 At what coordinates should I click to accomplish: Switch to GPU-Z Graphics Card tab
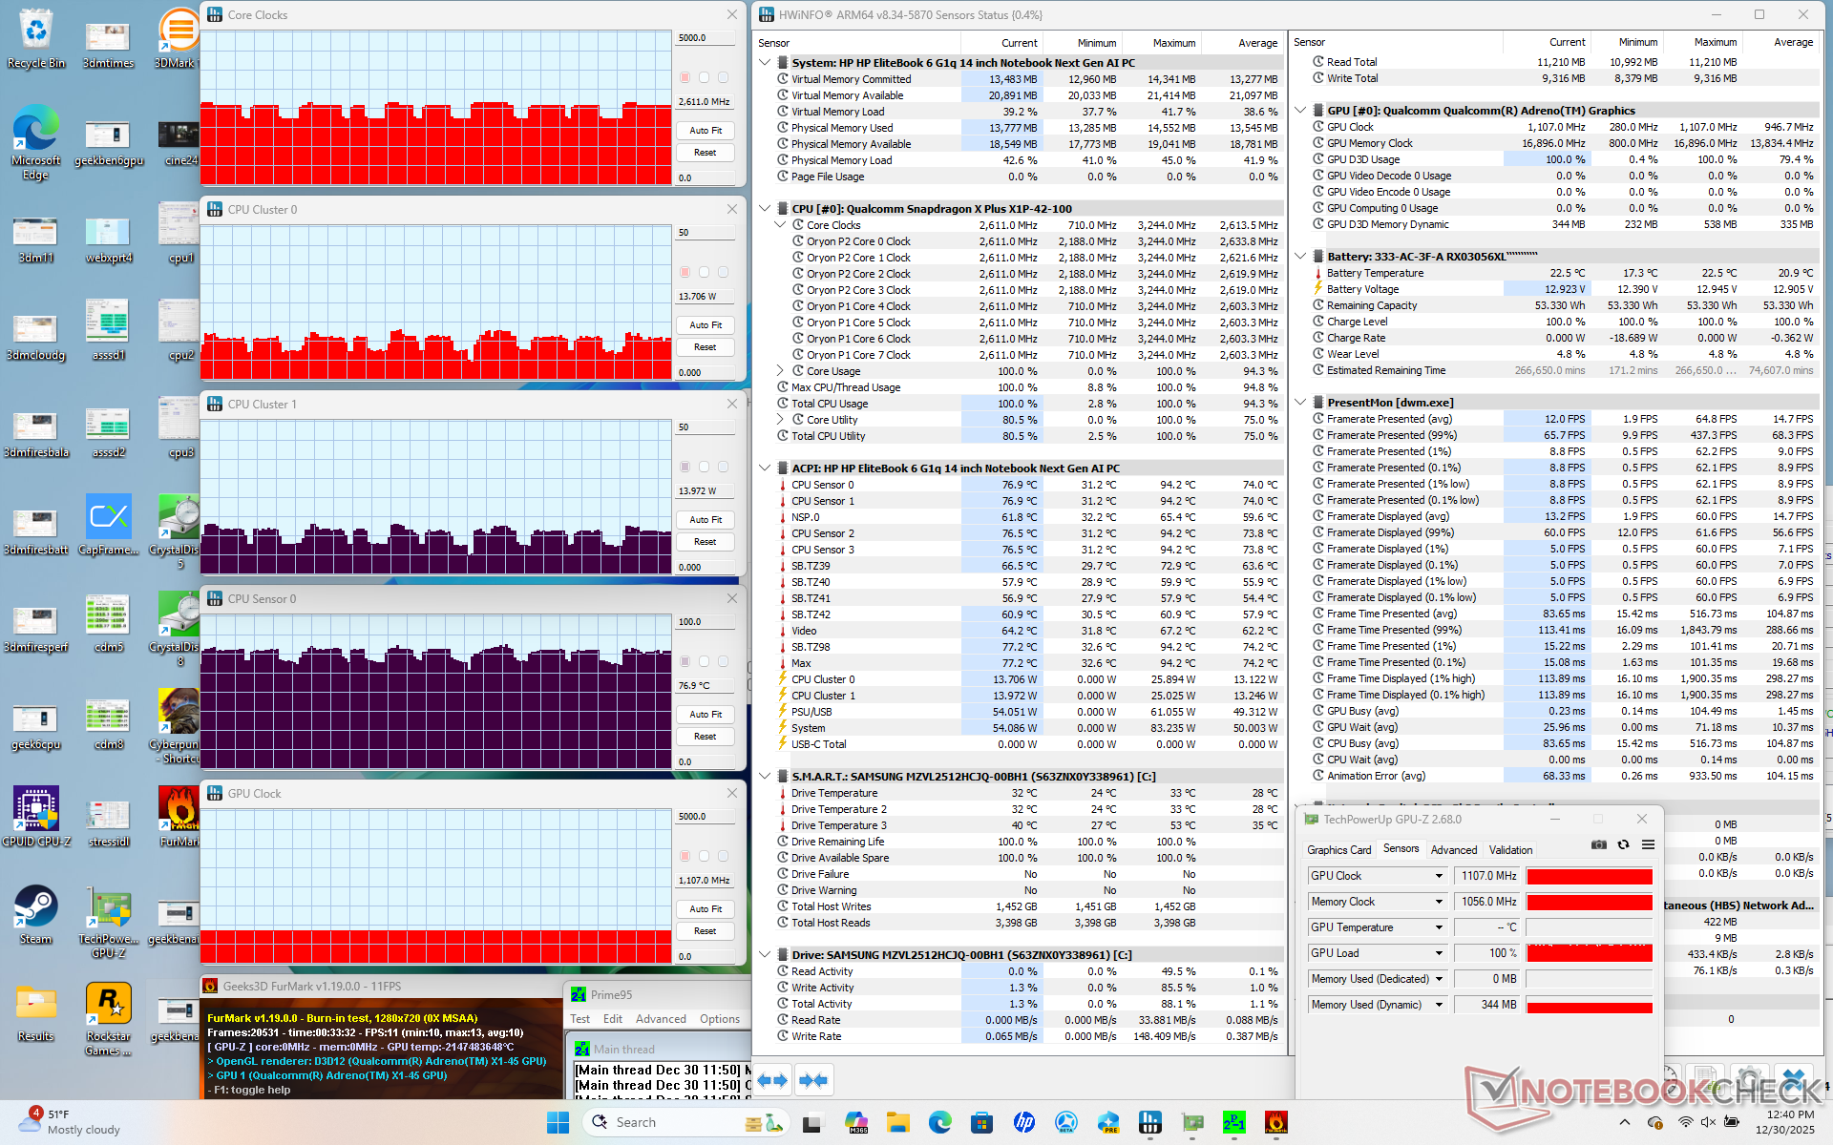click(x=1338, y=849)
